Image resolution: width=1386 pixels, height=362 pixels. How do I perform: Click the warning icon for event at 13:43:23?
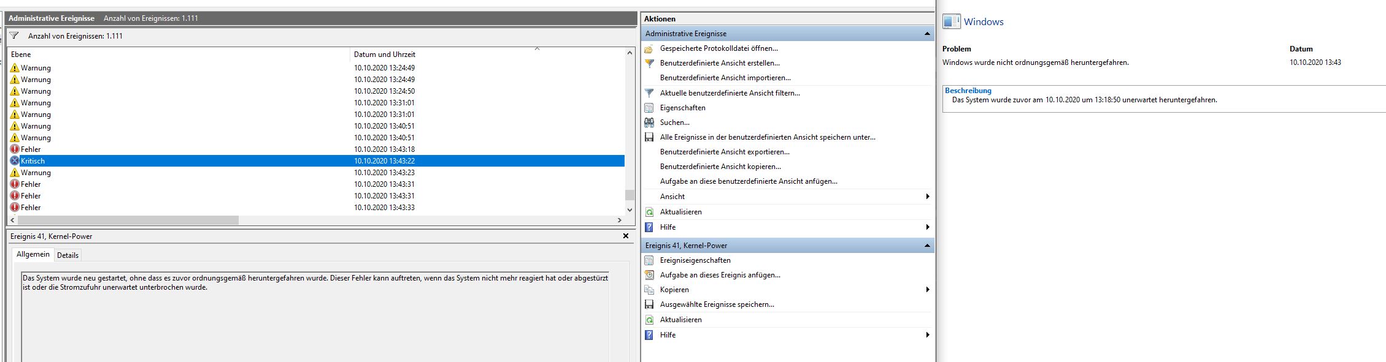point(15,172)
